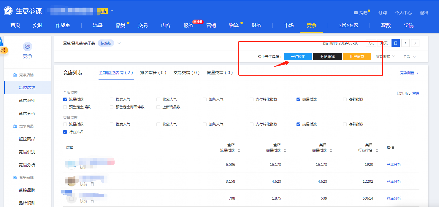Image resolution: width=439 pixels, height=207 pixels.
Task: Expand the 标准版 category dropdown arrow
Action: coord(119,43)
